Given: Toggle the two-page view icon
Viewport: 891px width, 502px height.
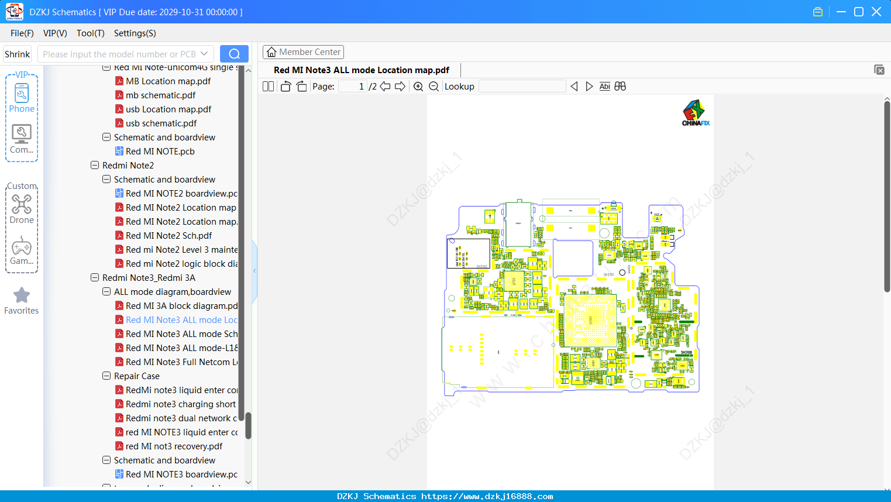Looking at the screenshot, I should click(x=268, y=87).
